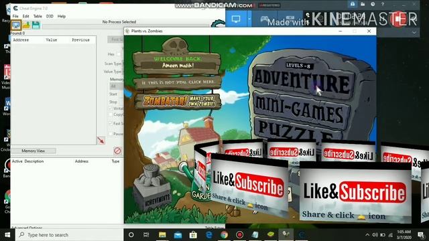429x241 pixels.
Task: Open the Edit menu in Cheat Engine
Action: 25,16
